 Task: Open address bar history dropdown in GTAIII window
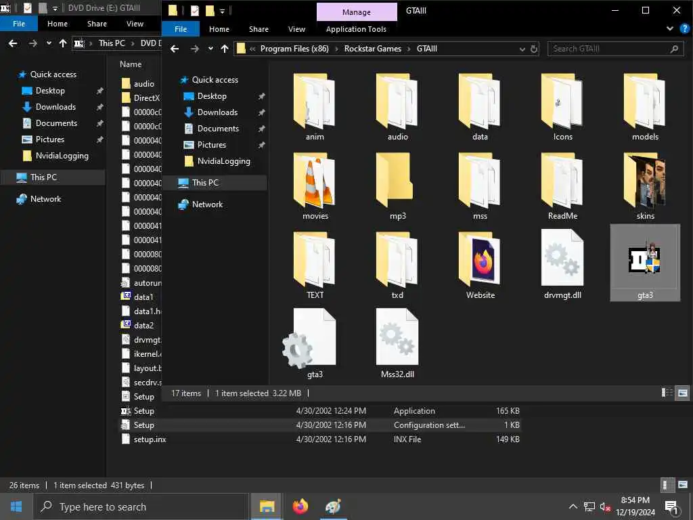pyautogui.click(x=522, y=49)
